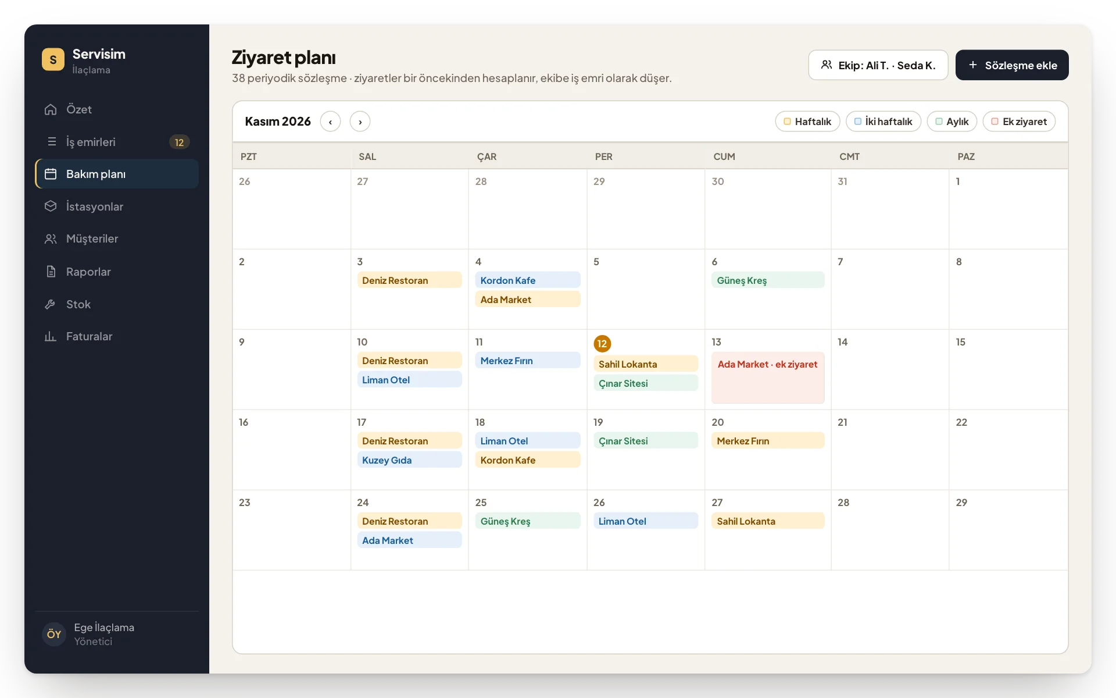Open Ada Market visit on the 24th
The image size is (1116, 698).
point(409,540)
